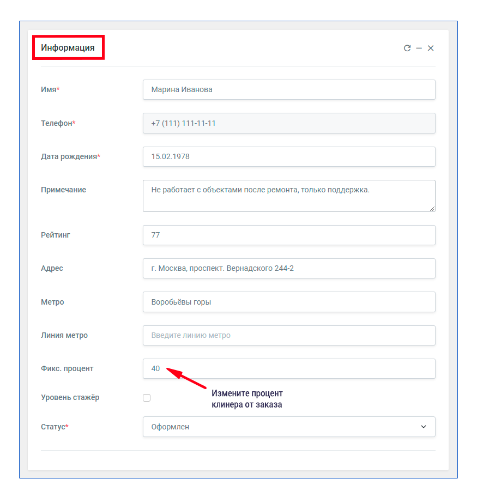This screenshot has width=477, height=497.
Task: Edit the Примечание text area
Action: pos(289,196)
